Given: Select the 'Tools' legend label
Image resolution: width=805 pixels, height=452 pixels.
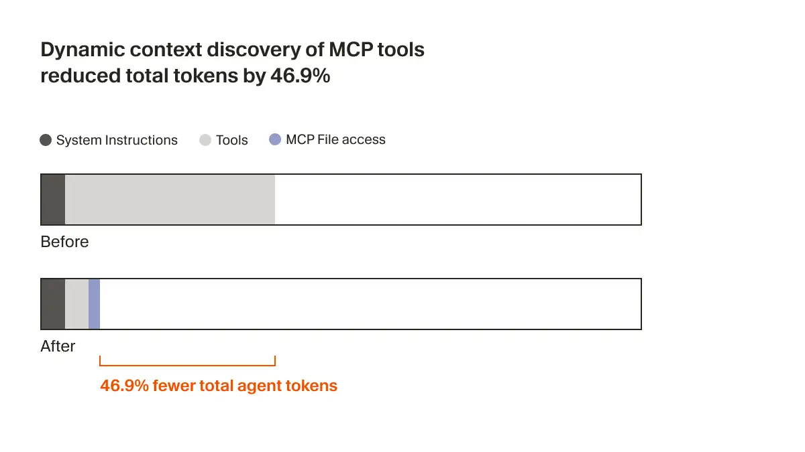Looking at the screenshot, I should [232, 140].
